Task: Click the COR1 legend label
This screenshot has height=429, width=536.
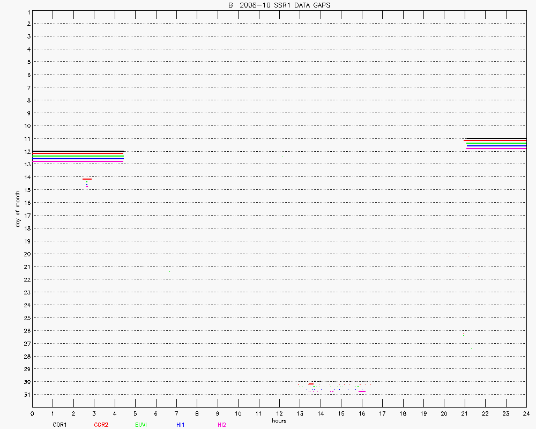Action: [59, 425]
